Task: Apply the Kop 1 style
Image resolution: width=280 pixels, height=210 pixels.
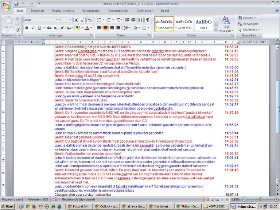Action: 203,24
